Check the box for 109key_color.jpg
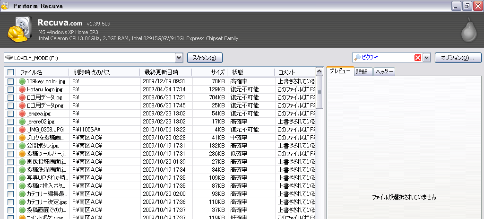The height and width of the screenshot is (219, 484). (11, 81)
